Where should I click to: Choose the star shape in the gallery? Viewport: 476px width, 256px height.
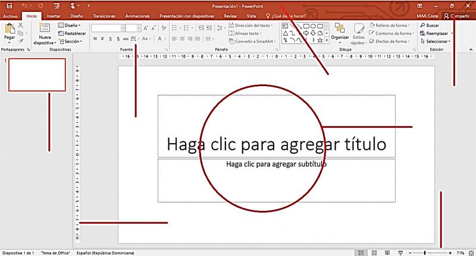[320, 40]
